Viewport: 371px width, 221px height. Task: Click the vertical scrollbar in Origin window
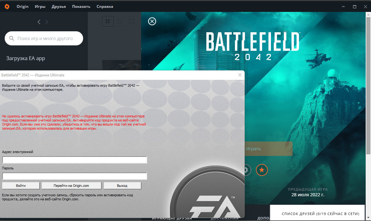[368, 85]
